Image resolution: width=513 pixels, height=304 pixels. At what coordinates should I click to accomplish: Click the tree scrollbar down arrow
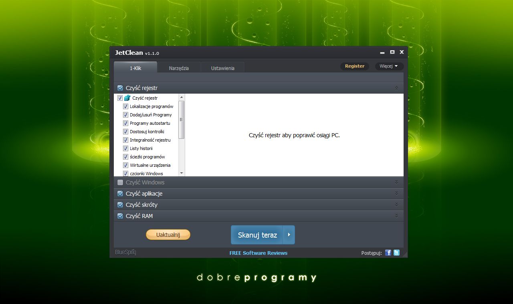point(182,173)
